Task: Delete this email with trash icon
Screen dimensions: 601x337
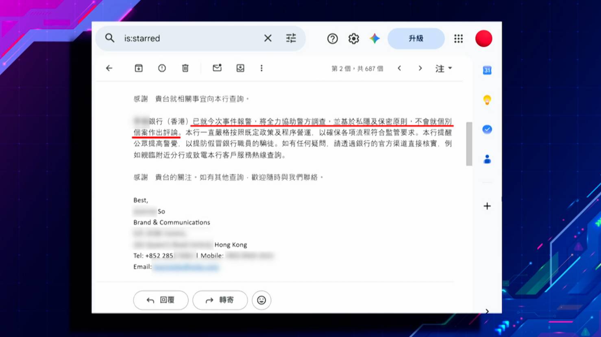Action: click(x=185, y=68)
